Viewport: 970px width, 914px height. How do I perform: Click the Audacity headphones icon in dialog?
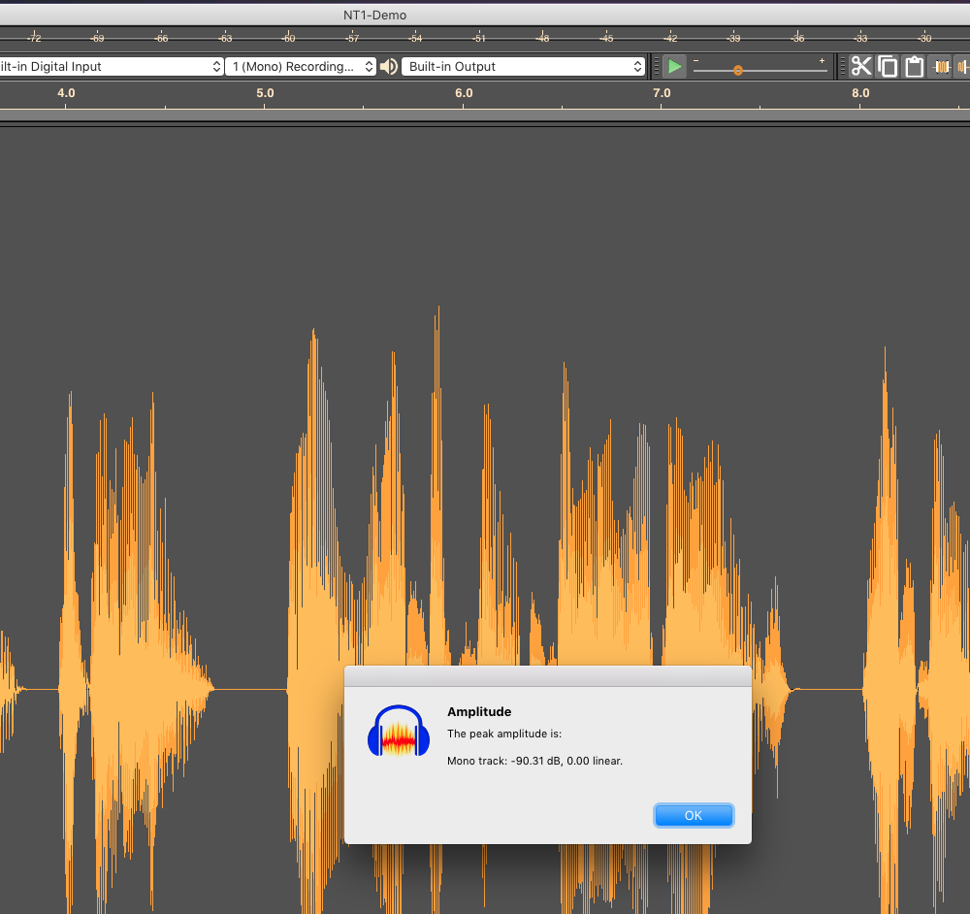point(399,732)
